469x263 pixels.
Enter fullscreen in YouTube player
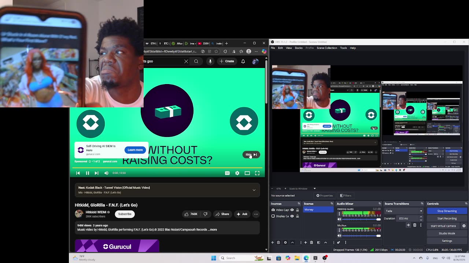coord(257,173)
